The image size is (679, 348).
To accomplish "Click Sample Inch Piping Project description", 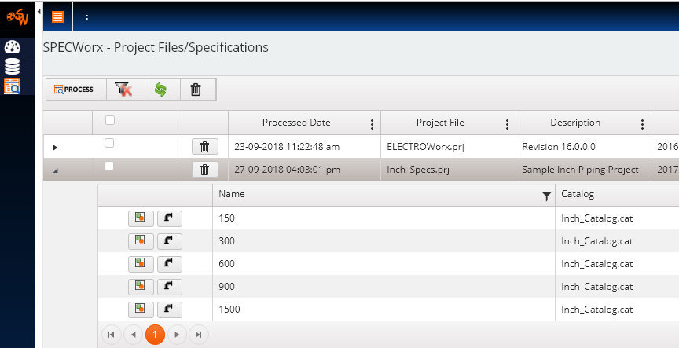I will click(580, 170).
